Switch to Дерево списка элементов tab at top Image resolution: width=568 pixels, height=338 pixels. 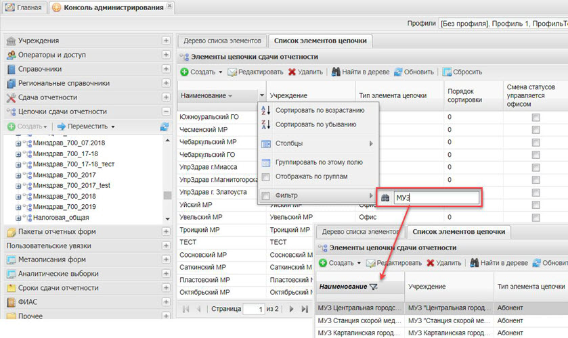click(x=221, y=41)
